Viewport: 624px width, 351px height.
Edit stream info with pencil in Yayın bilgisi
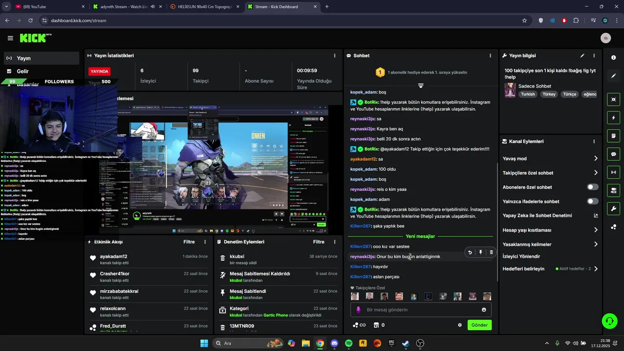[582, 56]
